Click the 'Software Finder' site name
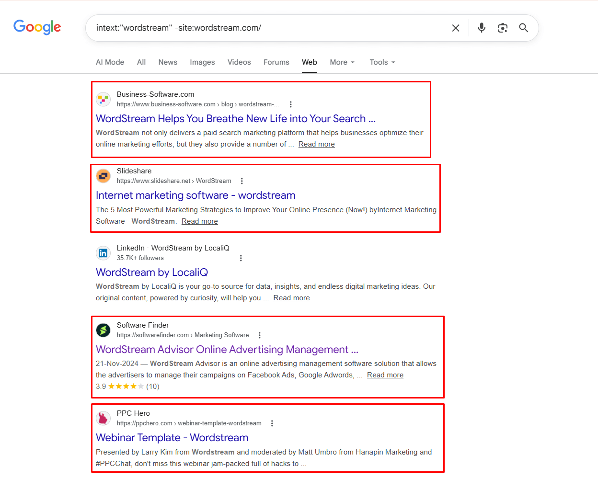Viewport: 598px width, 478px height. coord(143,325)
